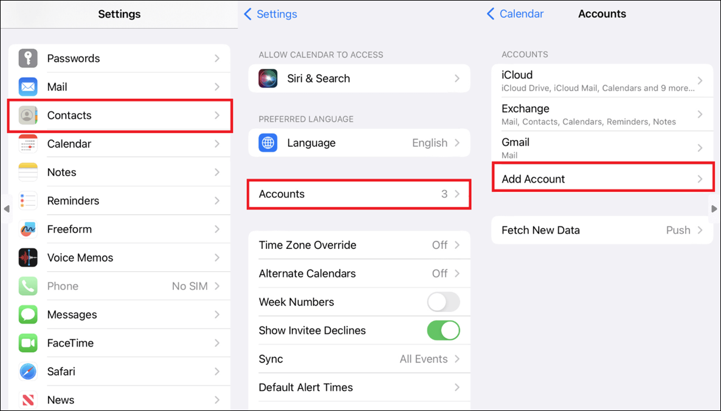Tap the Notes app icon
The image size is (721, 411).
coord(29,172)
